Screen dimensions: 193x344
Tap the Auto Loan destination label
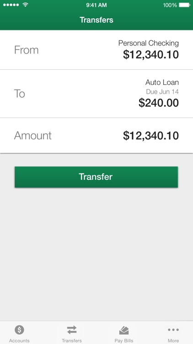click(x=162, y=82)
